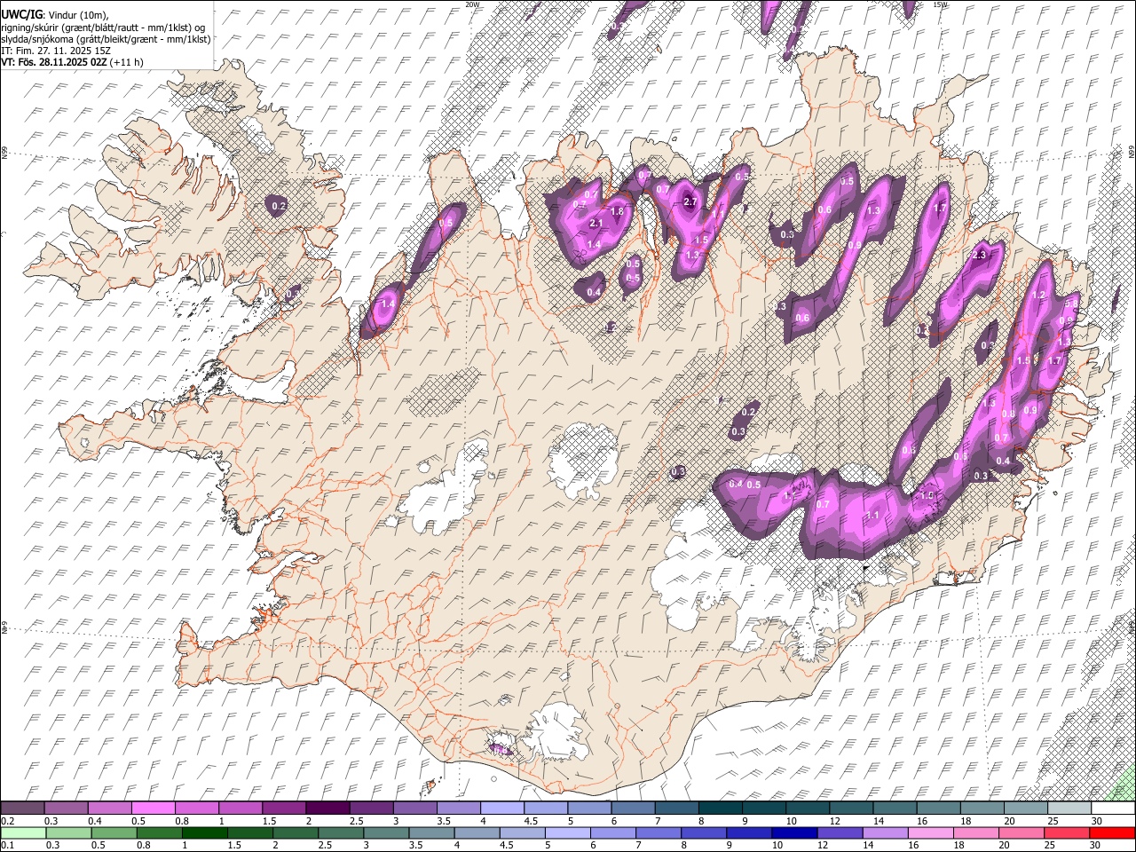The image size is (1136, 852).
Task: Click the bold UWC/IG title text
Action: [21, 14]
